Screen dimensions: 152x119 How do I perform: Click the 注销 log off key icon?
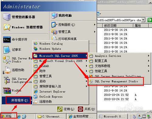pos(60,109)
